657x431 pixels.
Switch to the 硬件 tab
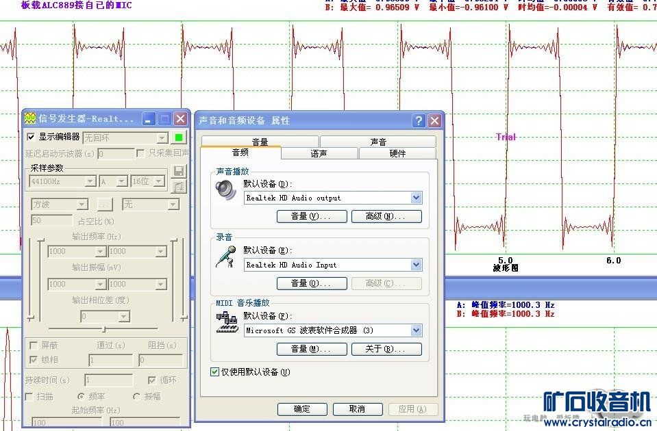(397, 153)
